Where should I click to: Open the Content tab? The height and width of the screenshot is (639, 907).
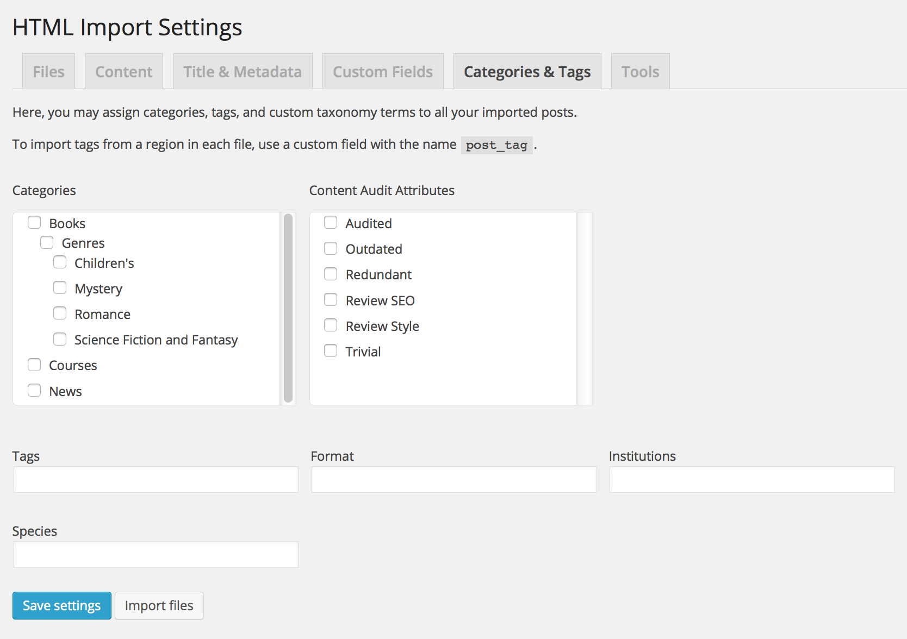click(124, 72)
